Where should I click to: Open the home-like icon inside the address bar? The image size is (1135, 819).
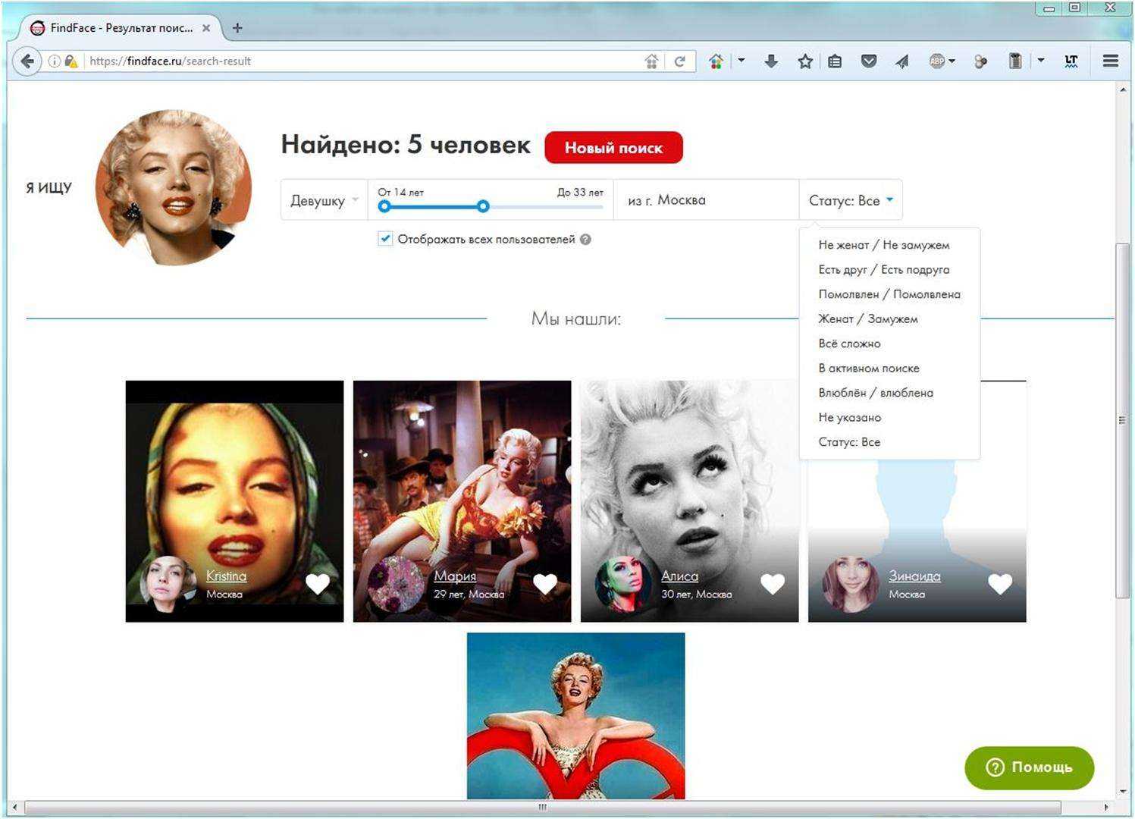click(651, 61)
